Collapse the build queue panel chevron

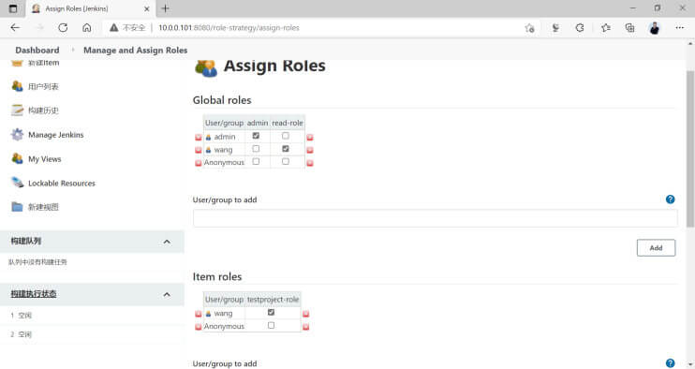pos(167,242)
